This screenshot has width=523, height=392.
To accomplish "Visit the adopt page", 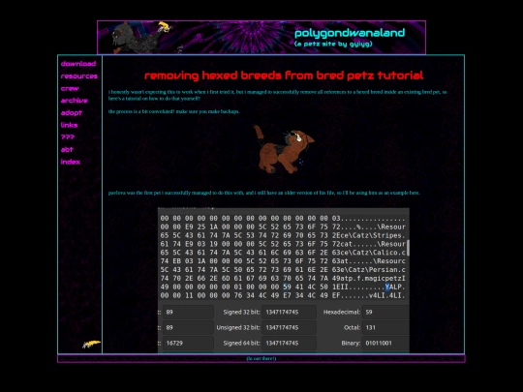I will point(72,112).
